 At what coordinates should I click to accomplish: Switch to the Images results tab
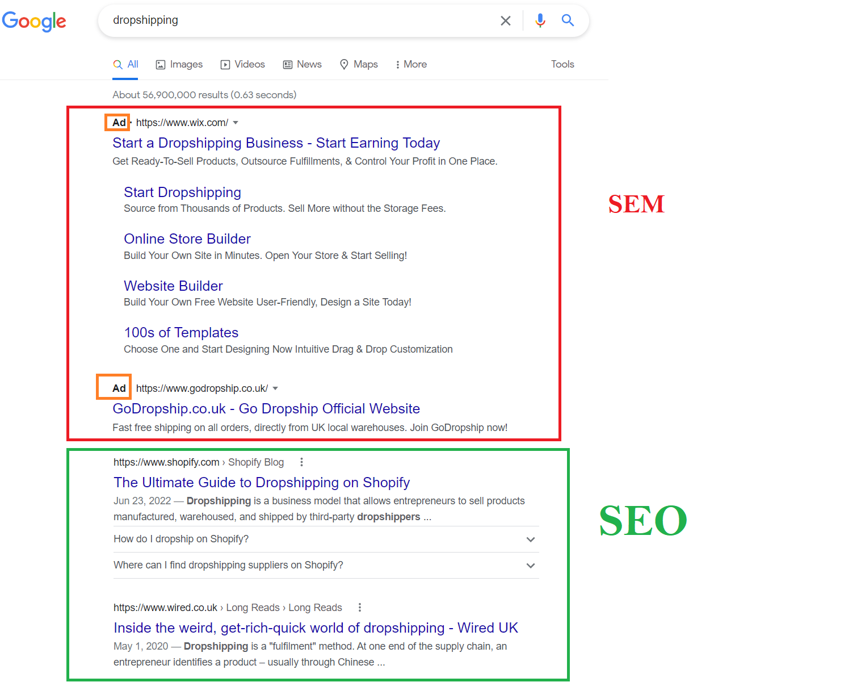179,64
